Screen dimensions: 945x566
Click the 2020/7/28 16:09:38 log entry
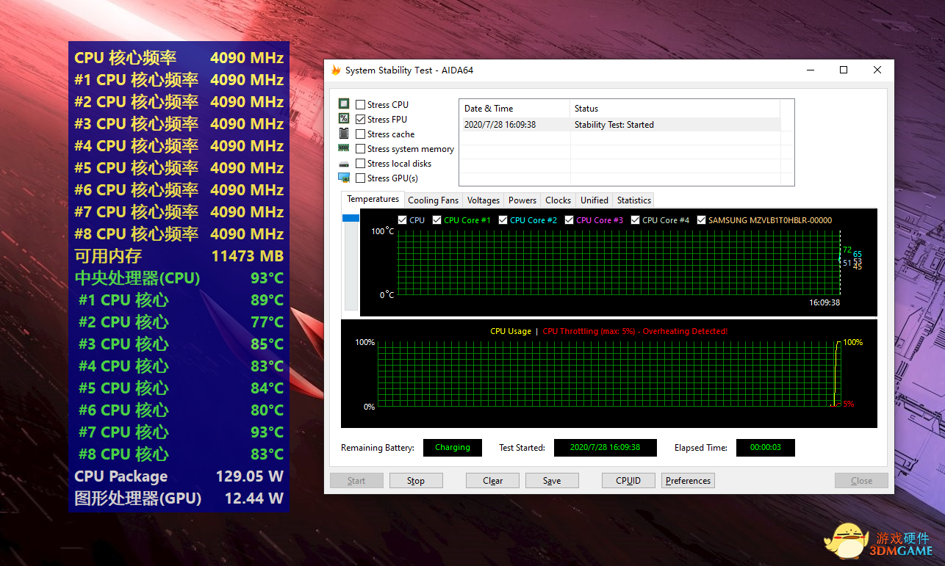coord(500,125)
